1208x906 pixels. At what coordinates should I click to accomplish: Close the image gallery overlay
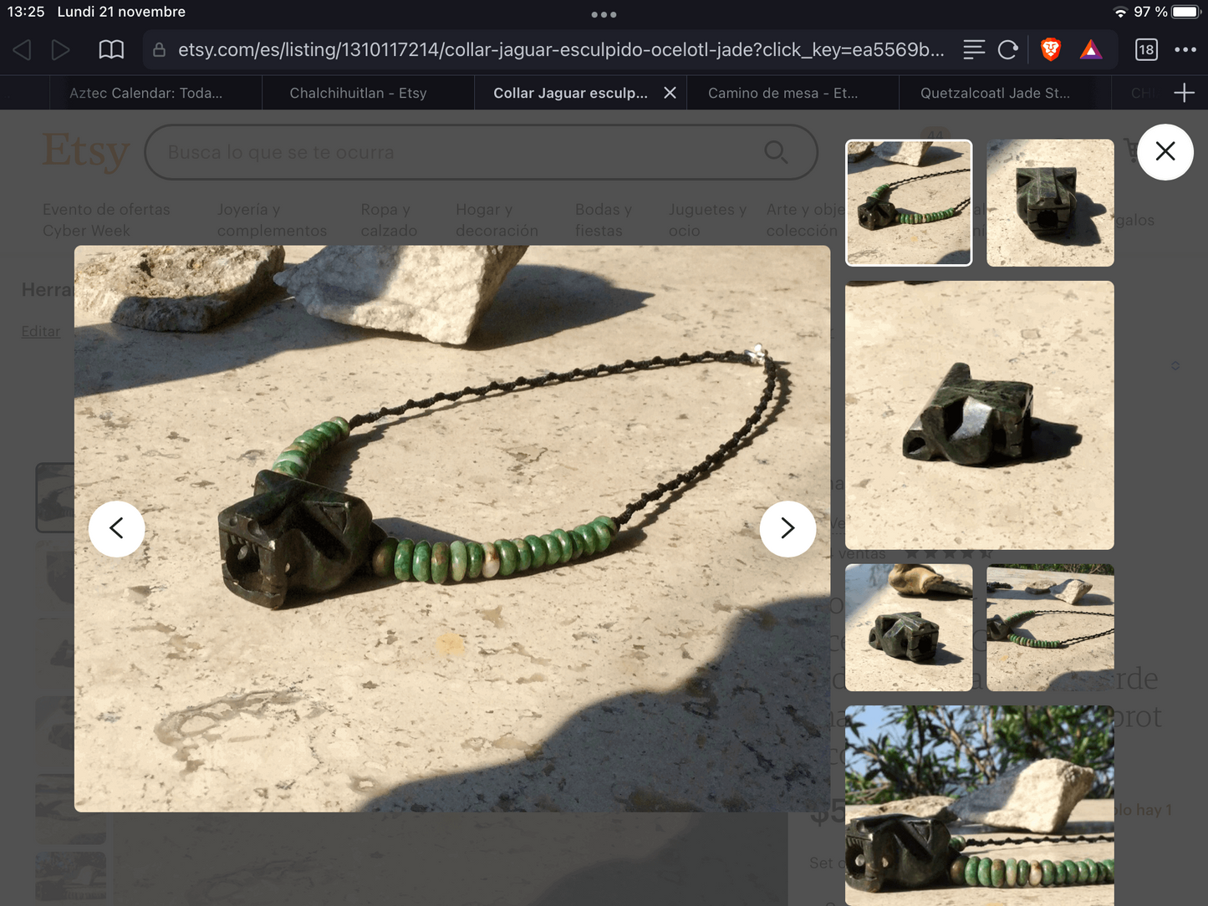(1165, 151)
